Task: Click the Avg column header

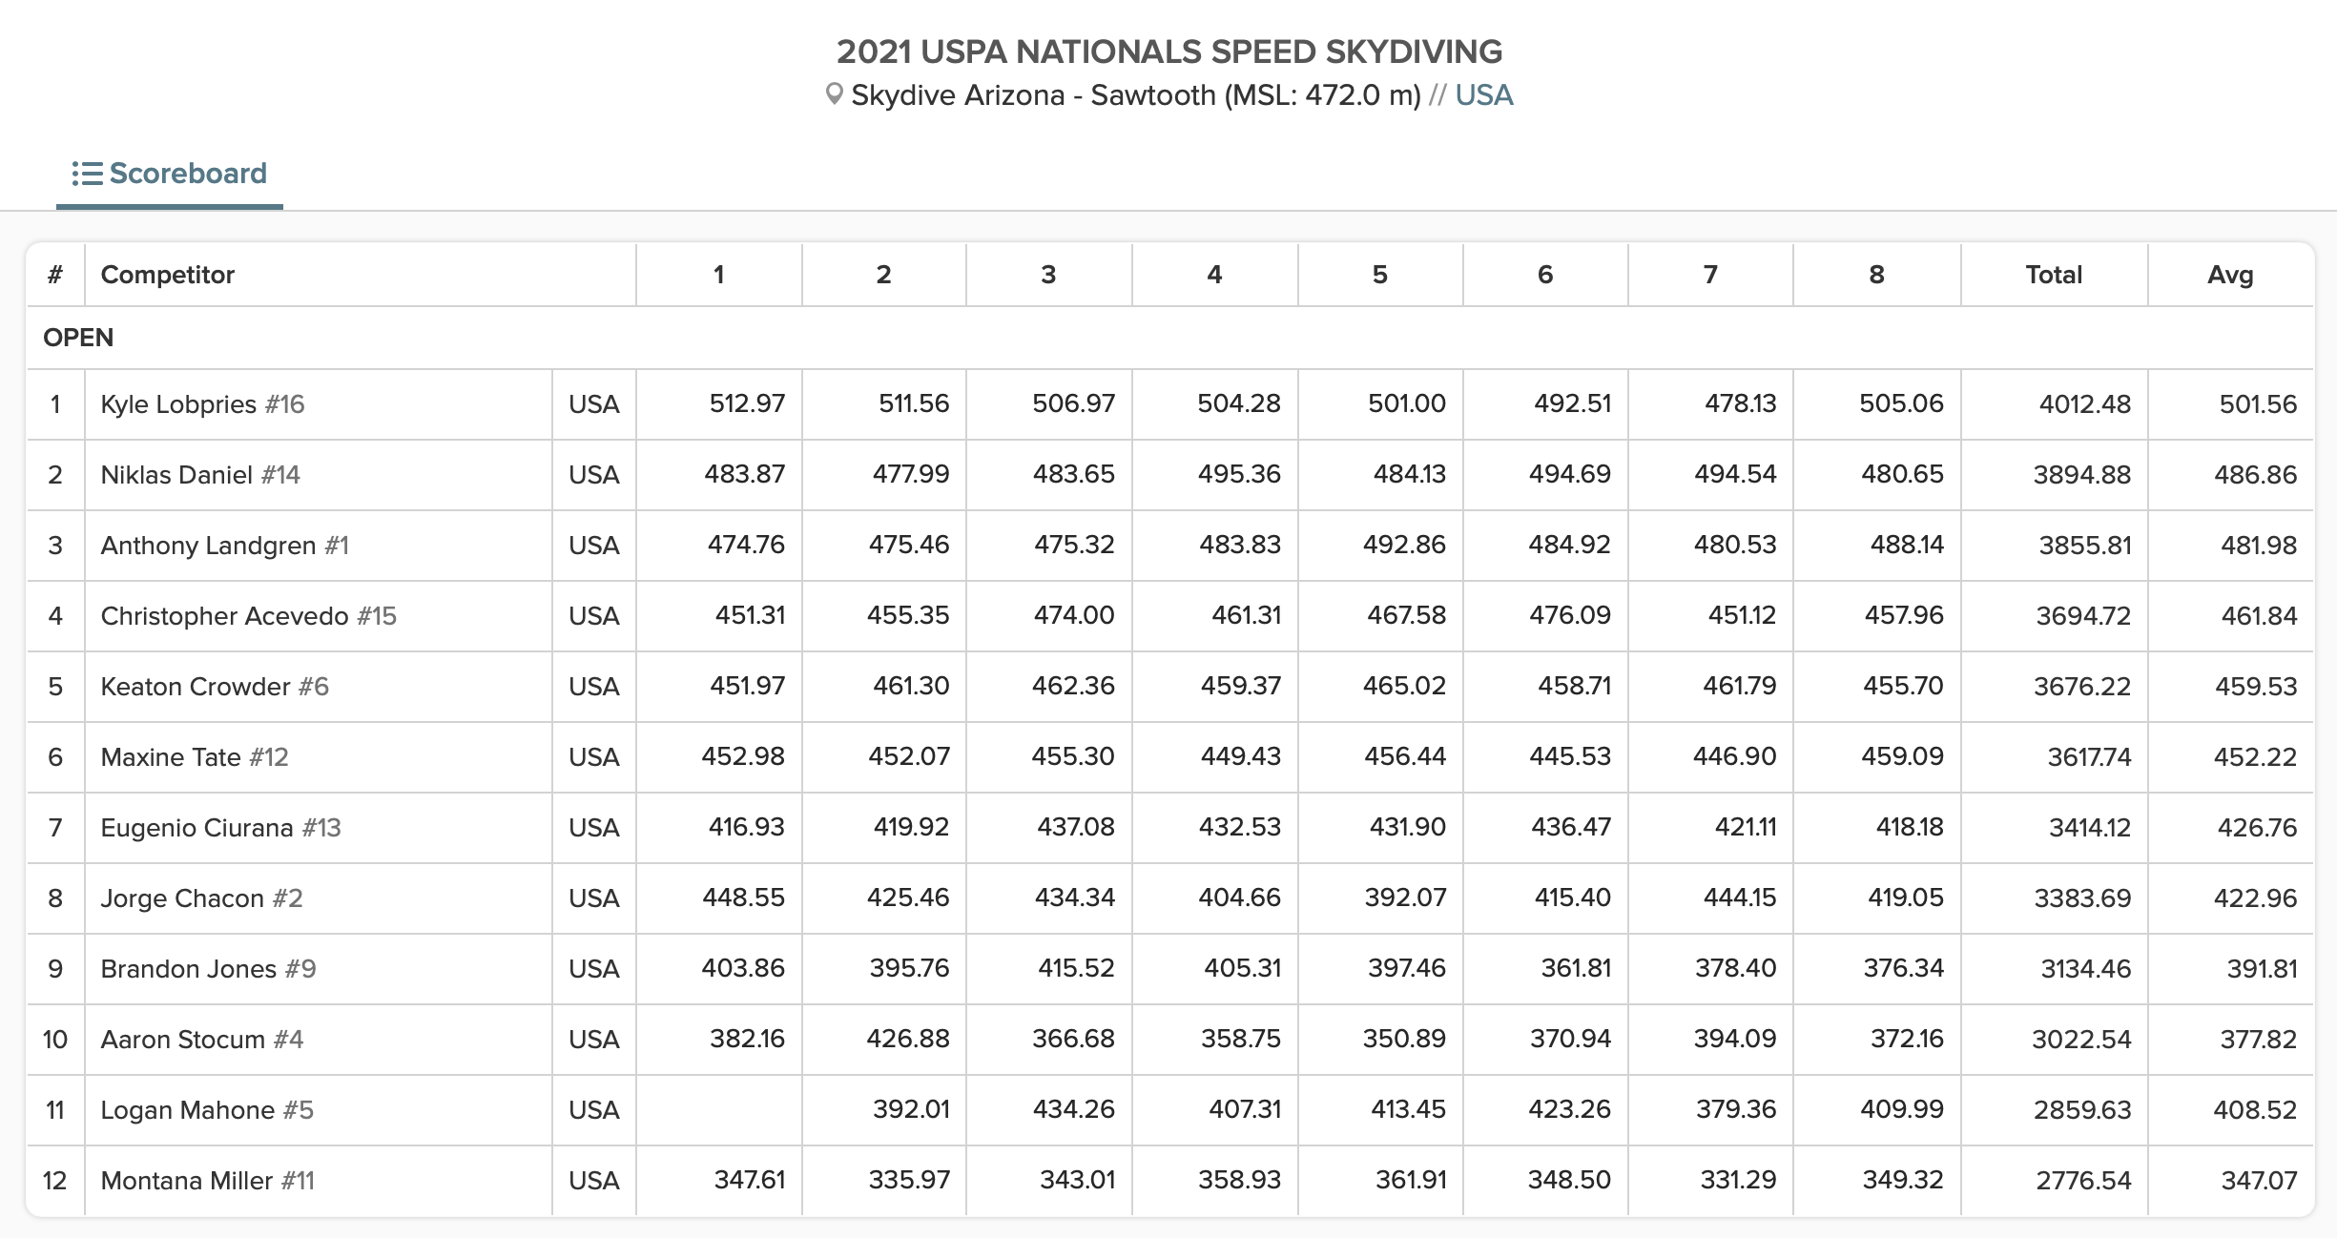Action: coord(2230,275)
